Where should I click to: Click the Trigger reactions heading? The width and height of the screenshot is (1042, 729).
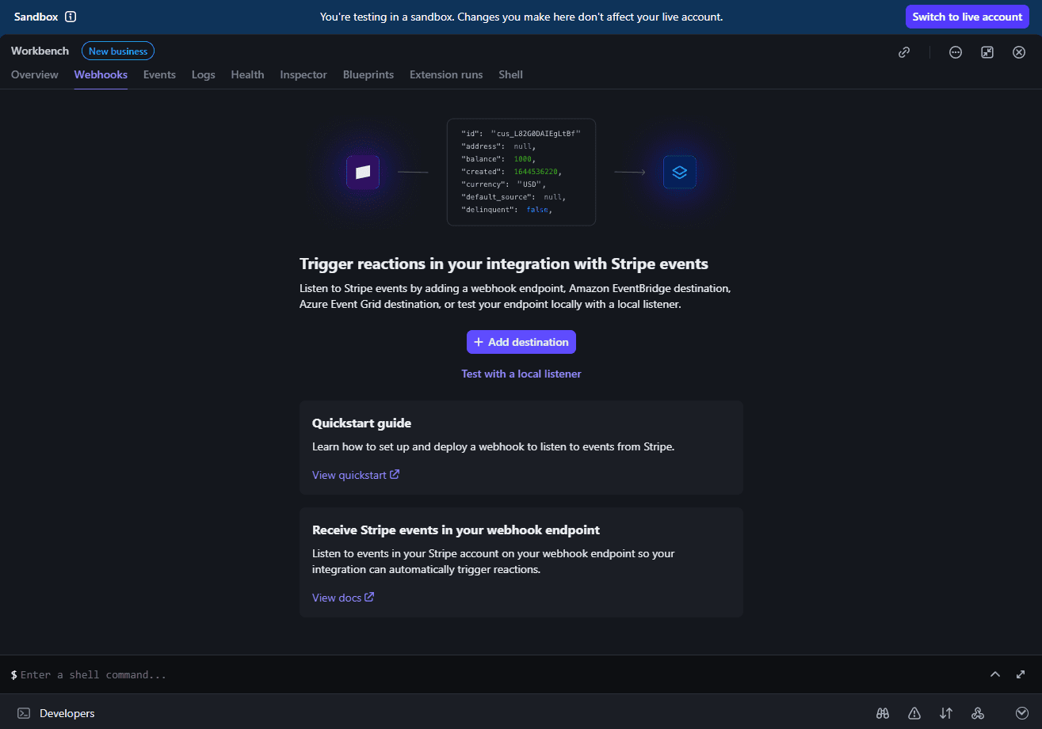(x=504, y=264)
